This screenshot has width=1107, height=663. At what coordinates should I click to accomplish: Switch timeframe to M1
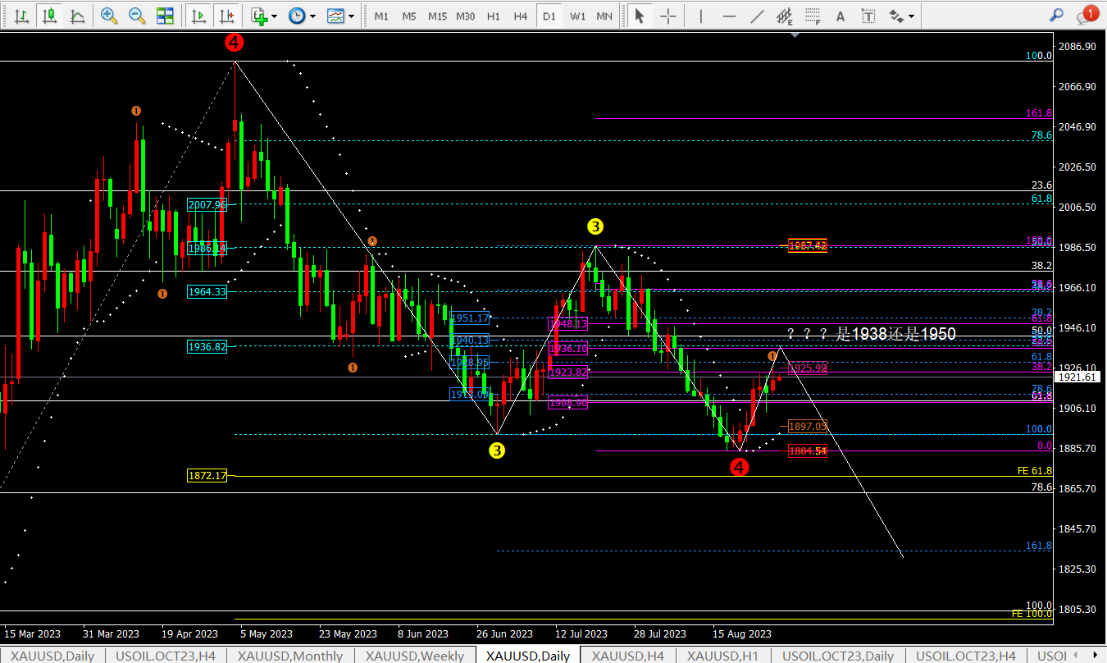[x=381, y=16]
